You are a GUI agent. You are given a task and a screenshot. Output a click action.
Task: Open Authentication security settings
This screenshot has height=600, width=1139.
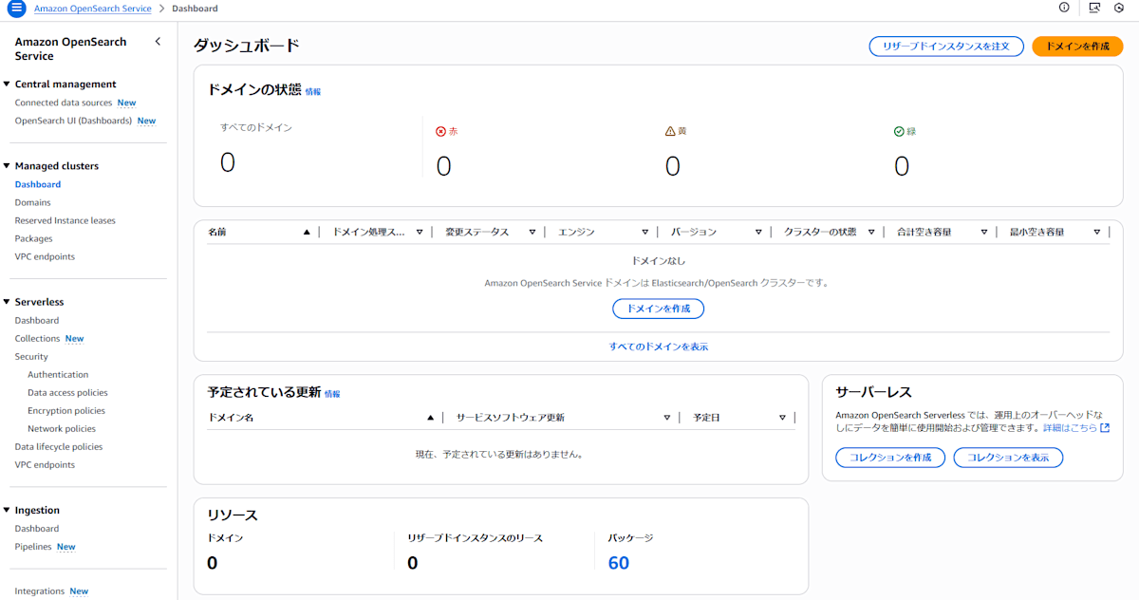click(x=58, y=374)
